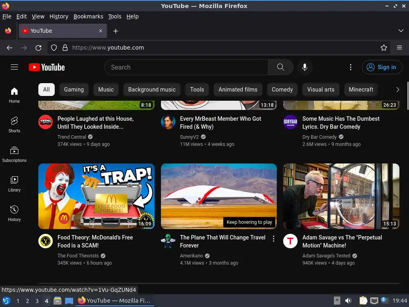Expand the list all tabs chevron
This screenshot has width=409, height=307.
pyautogui.click(x=401, y=31)
